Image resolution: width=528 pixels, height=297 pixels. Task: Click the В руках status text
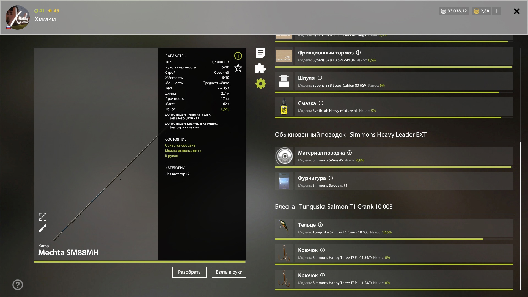(171, 156)
